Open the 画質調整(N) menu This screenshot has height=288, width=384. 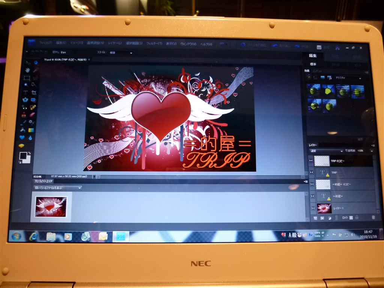pyautogui.click(x=95, y=43)
